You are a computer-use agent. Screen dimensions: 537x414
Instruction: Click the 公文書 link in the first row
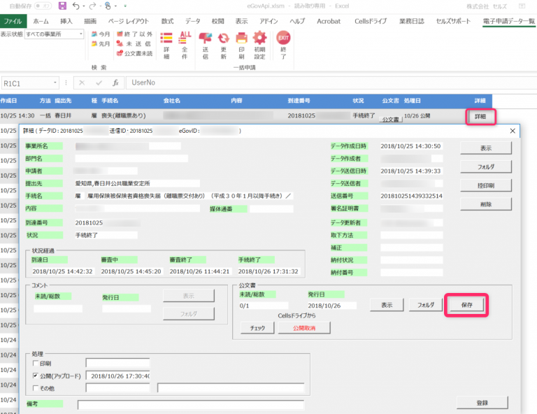click(x=390, y=119)
